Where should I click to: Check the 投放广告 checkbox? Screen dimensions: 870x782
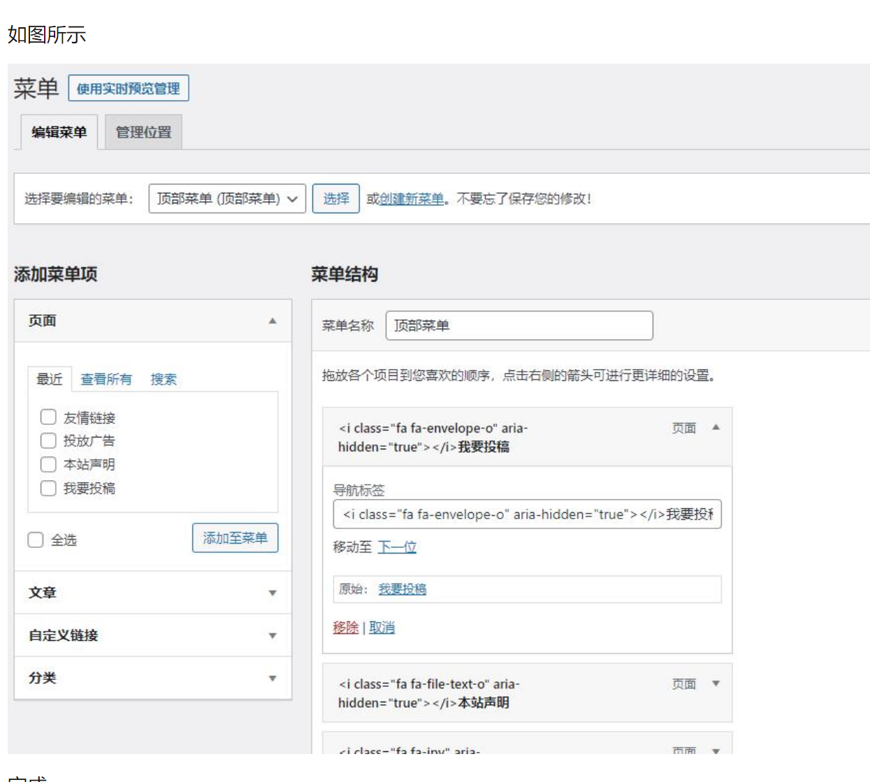(48, 440)
